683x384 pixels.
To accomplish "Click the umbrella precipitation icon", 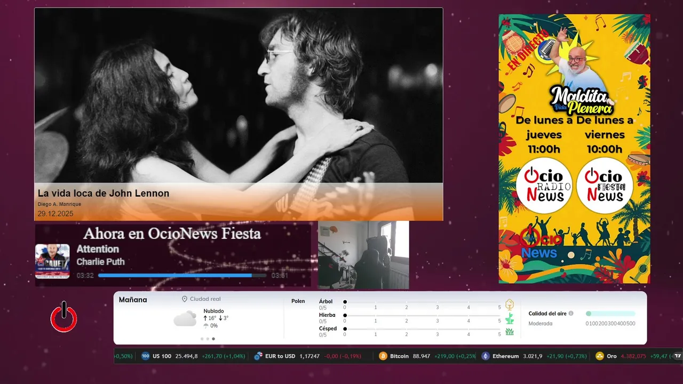I will coord(206,326).
